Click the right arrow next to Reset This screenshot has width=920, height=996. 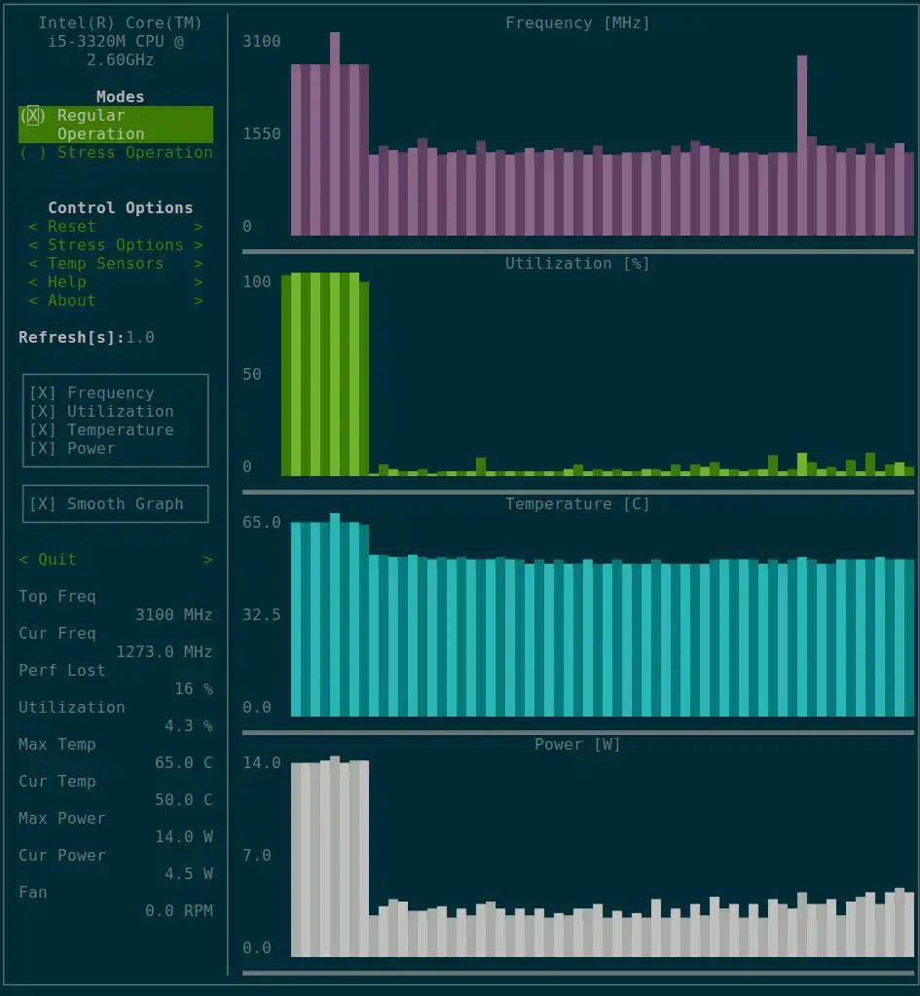coord(199,227)
